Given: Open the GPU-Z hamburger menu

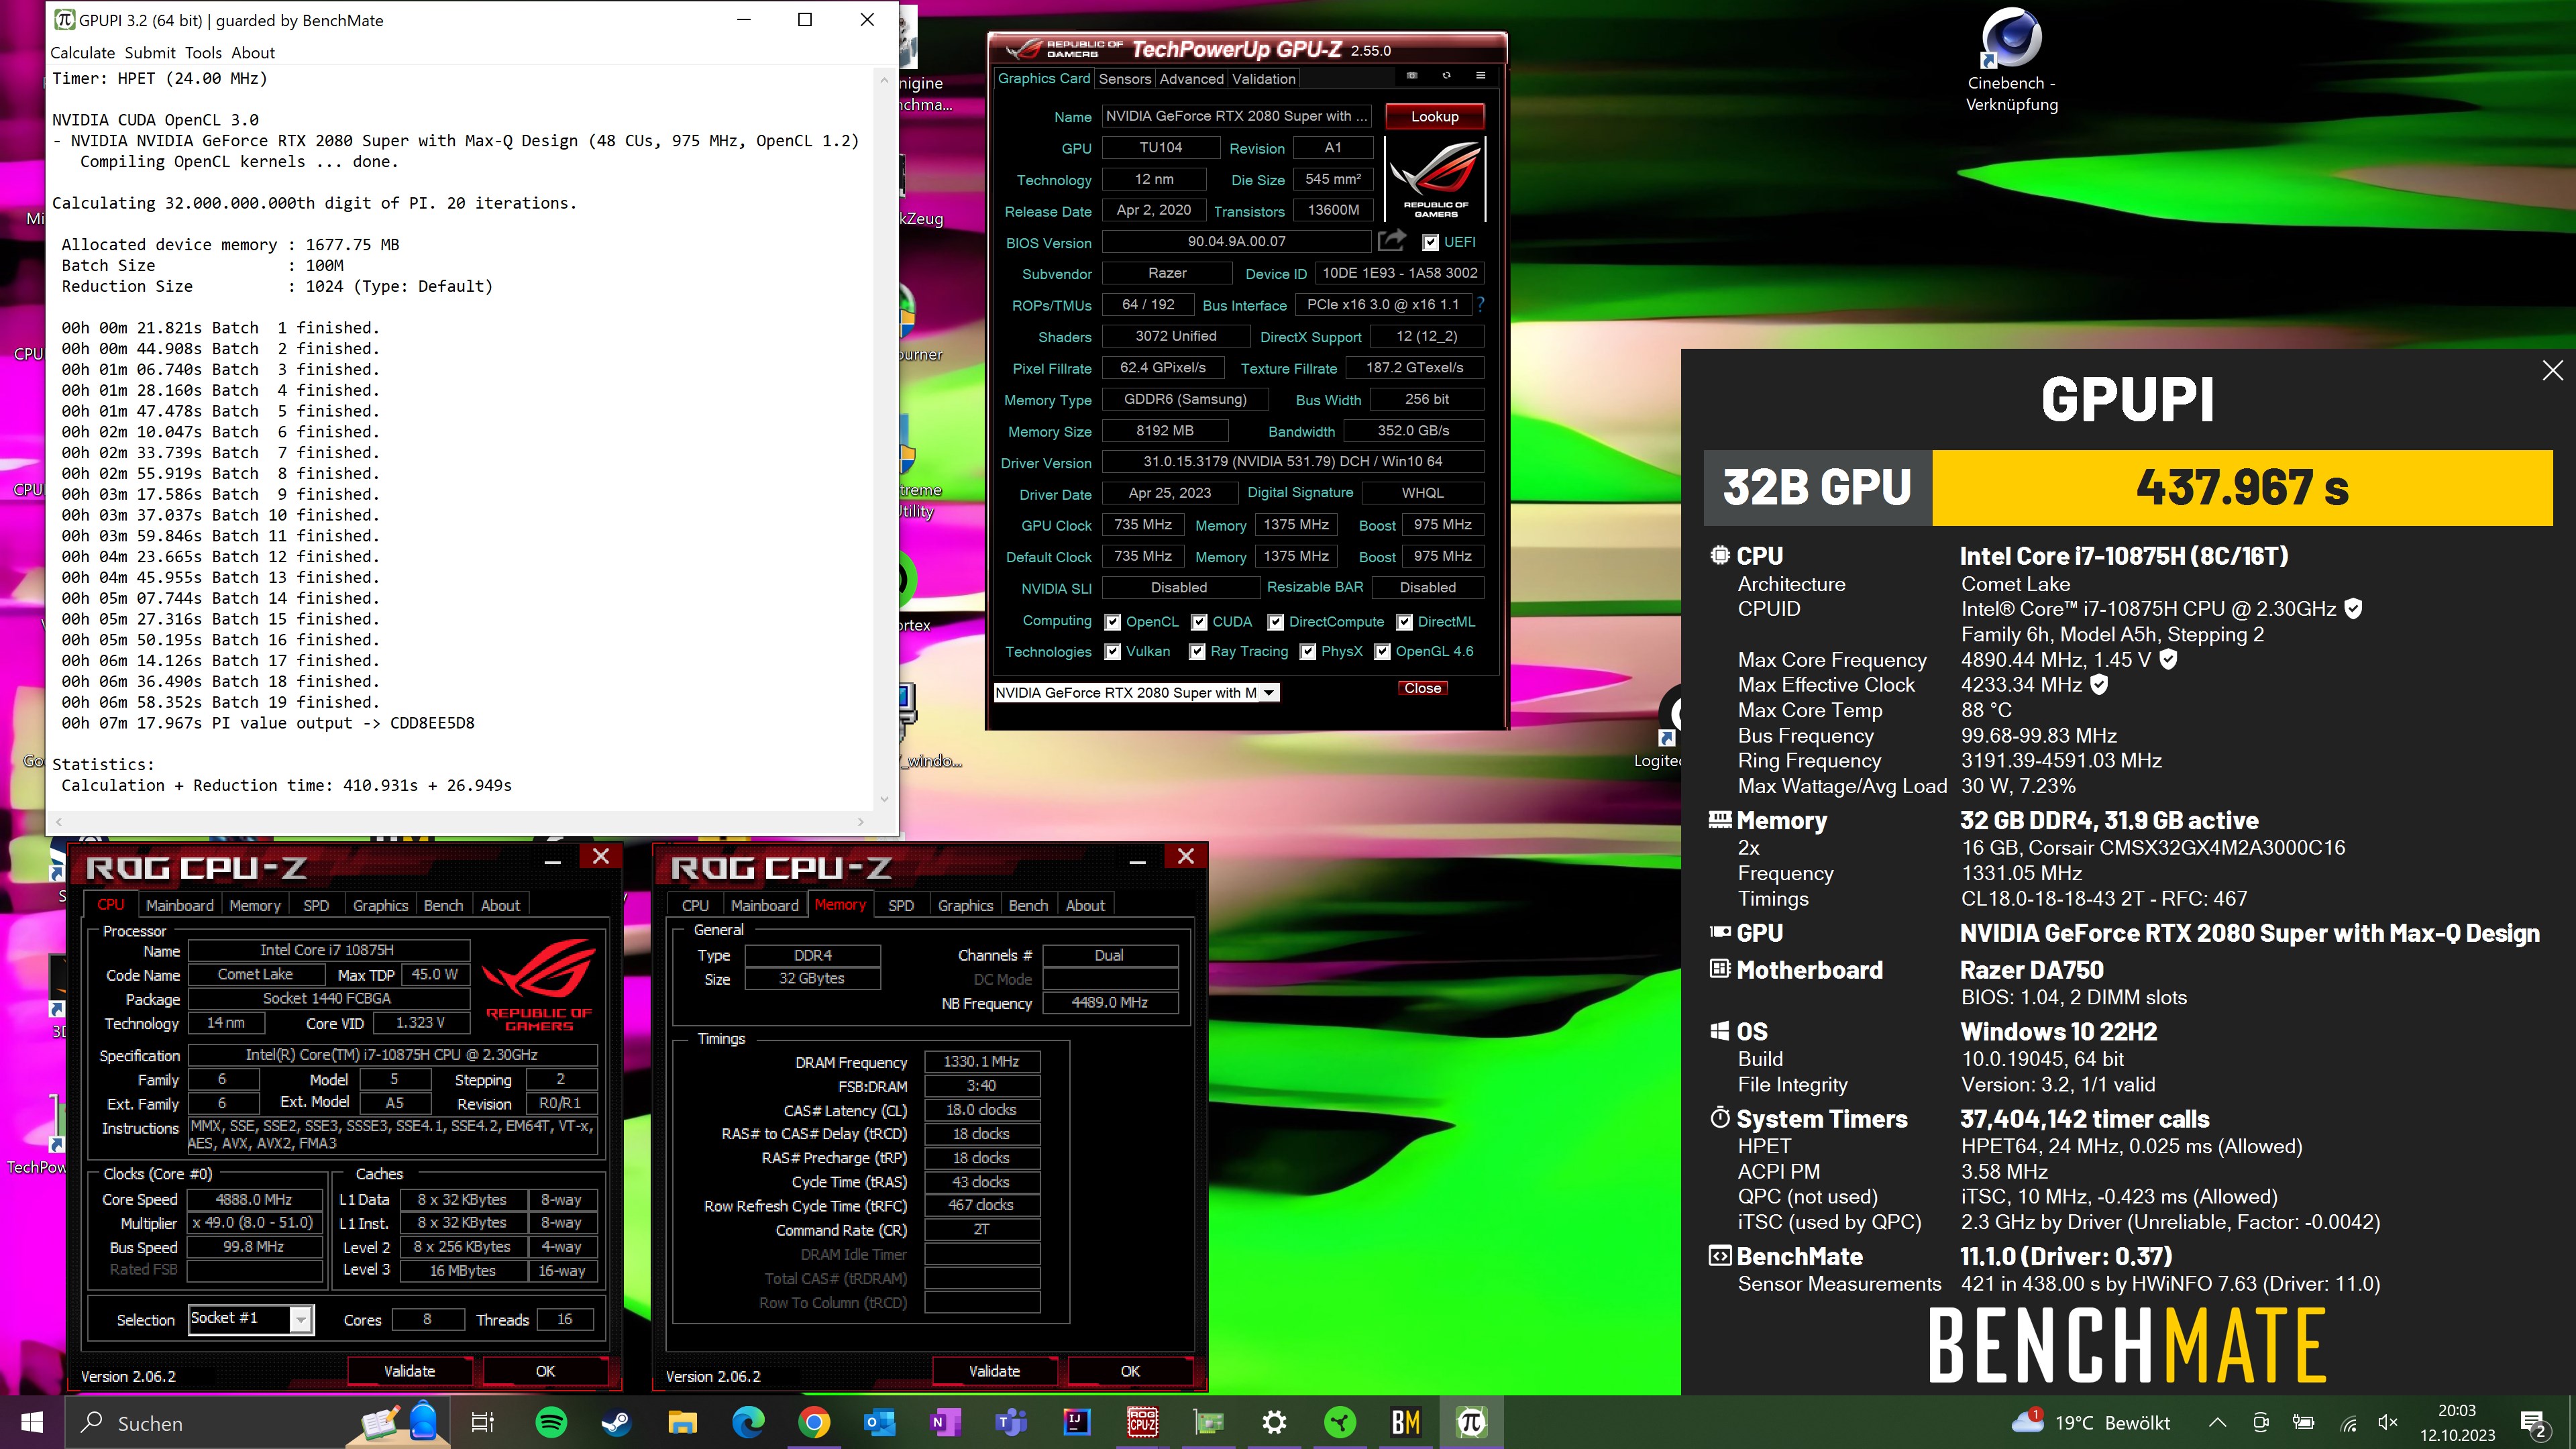Looking at the screenshot, I should (1481, 75).
